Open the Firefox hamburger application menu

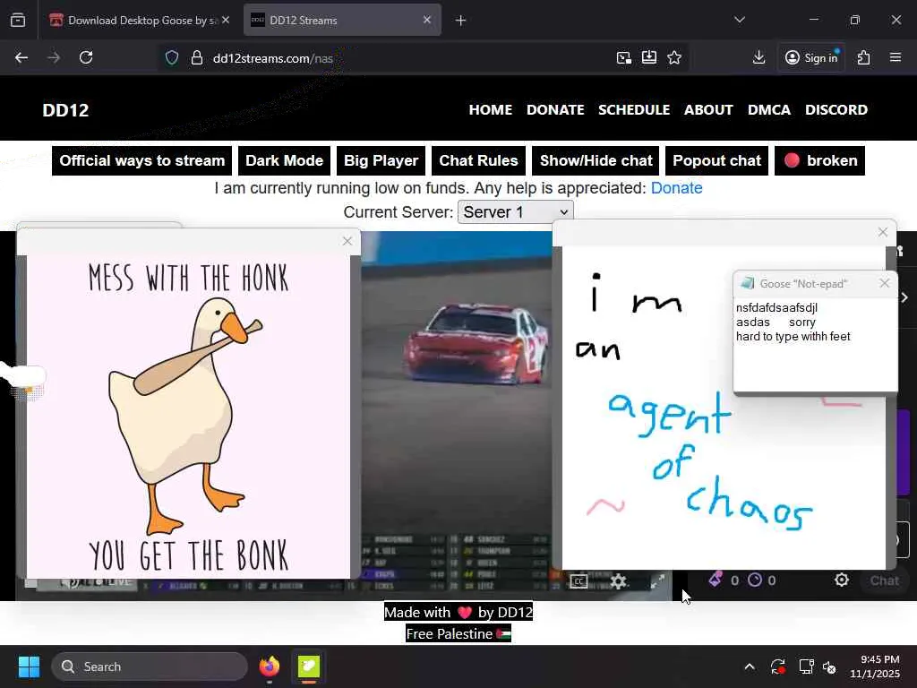click(x=896, y=57)
